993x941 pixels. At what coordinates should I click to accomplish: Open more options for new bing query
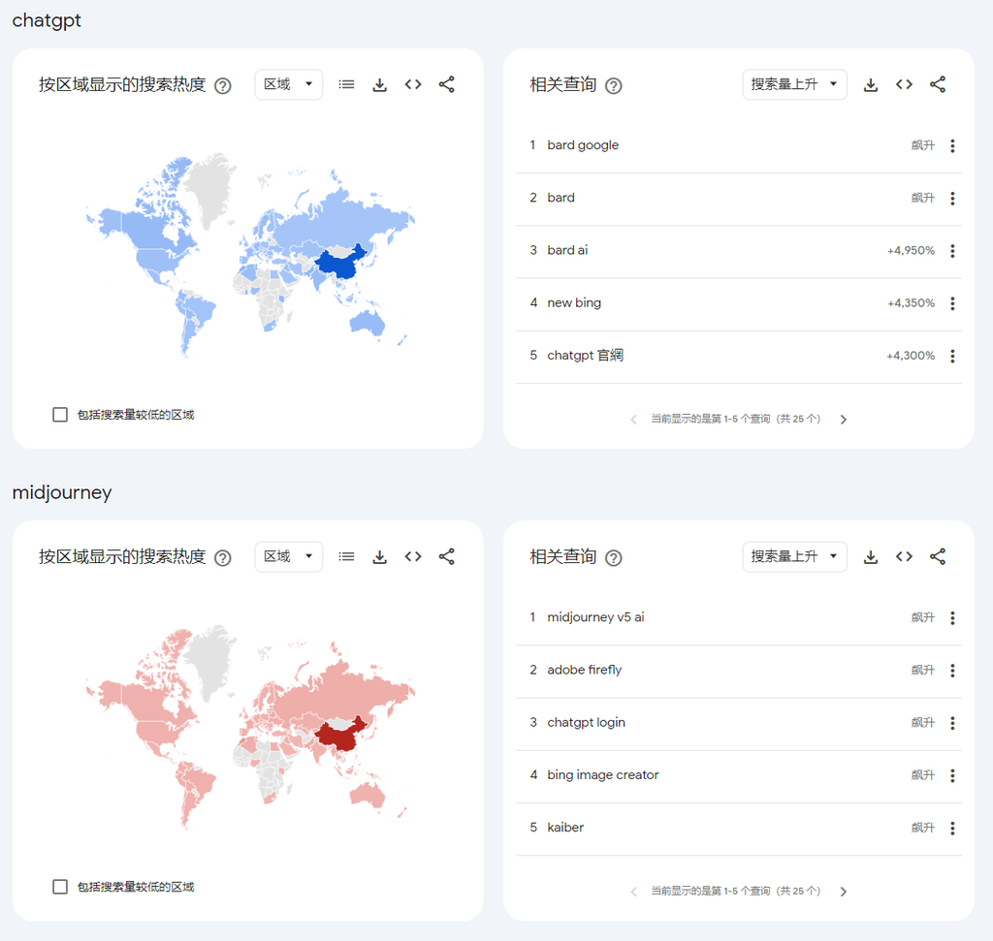[952, 303]
